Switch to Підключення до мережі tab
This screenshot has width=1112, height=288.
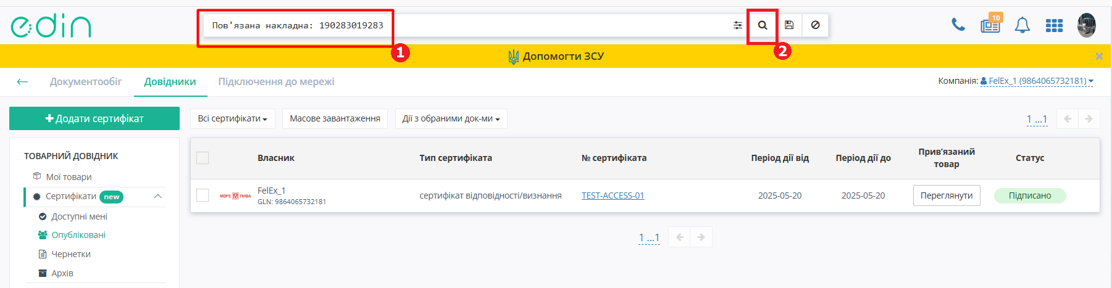(x=276, y=81)
